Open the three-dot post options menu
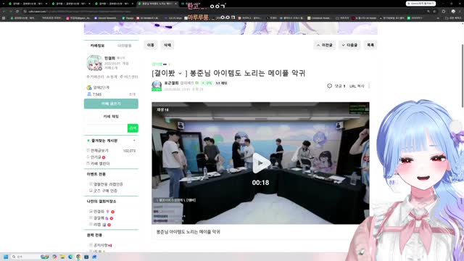This screenshot has height=261, width=464. [x=369, y=86]
